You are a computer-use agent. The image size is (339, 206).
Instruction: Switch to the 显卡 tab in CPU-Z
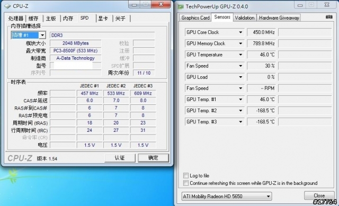point(103,19)
